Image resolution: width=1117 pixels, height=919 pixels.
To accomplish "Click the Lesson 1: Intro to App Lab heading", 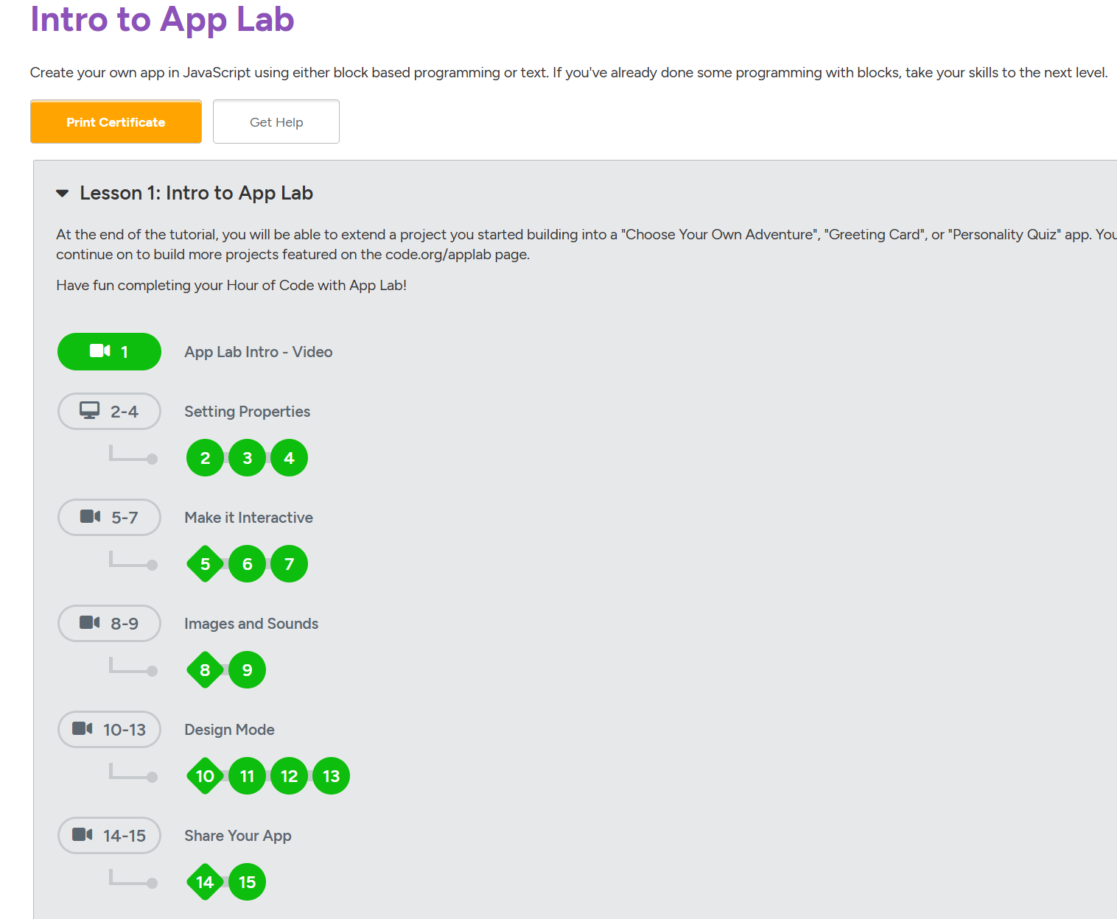I will click(x=197, y=193).
